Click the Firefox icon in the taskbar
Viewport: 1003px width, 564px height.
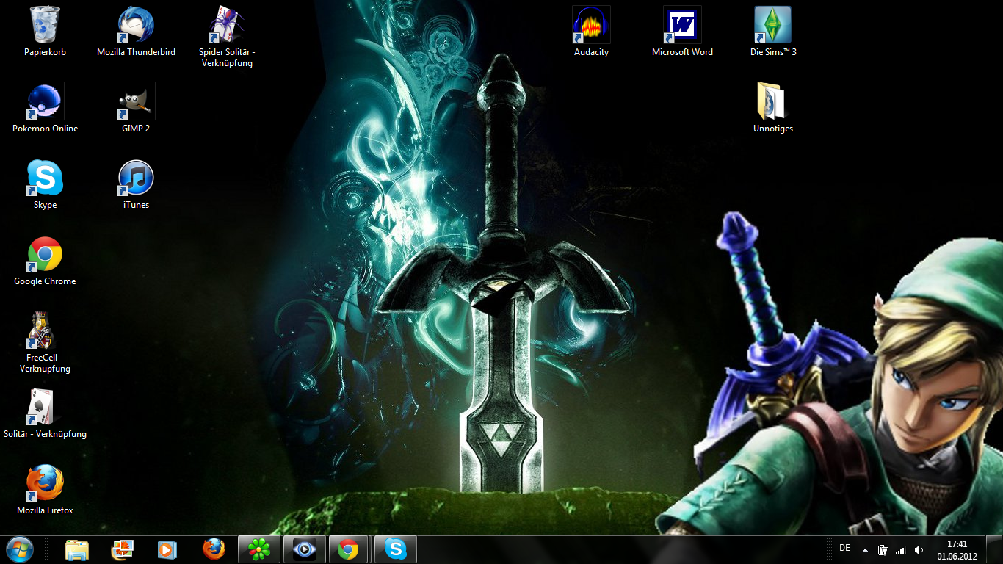click(214, 549)
